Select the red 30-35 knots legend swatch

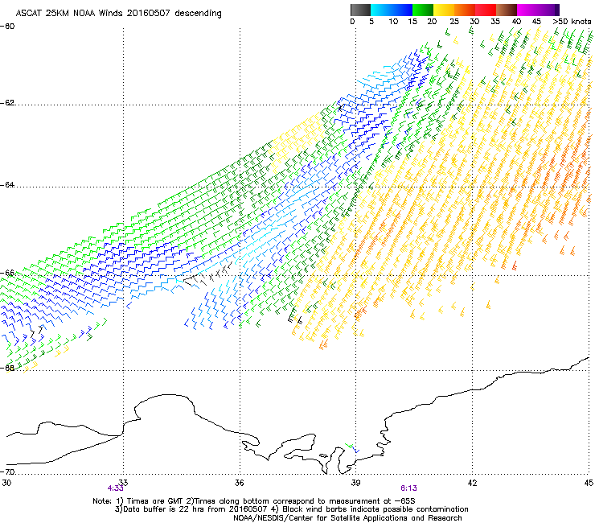pyautogui.click(x=486, y=10)
